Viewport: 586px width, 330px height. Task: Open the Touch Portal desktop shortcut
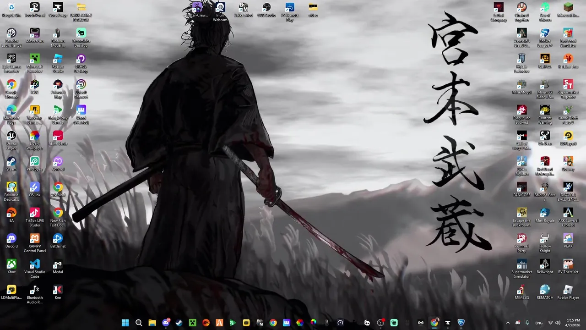pos(34,10)
